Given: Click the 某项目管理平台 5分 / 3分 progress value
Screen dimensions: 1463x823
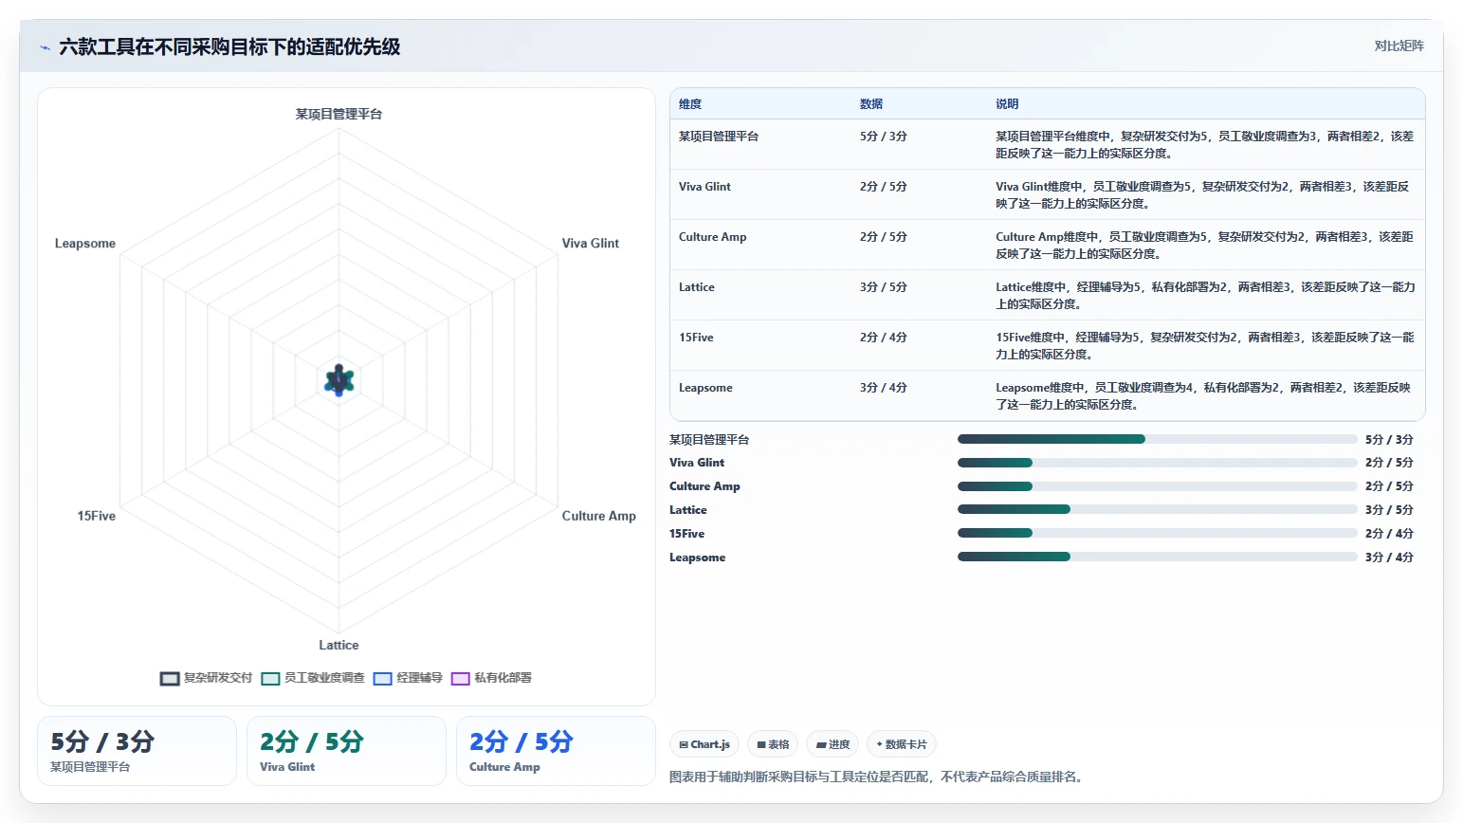Looking at the screenshot, I should (x=1389, y=440).
